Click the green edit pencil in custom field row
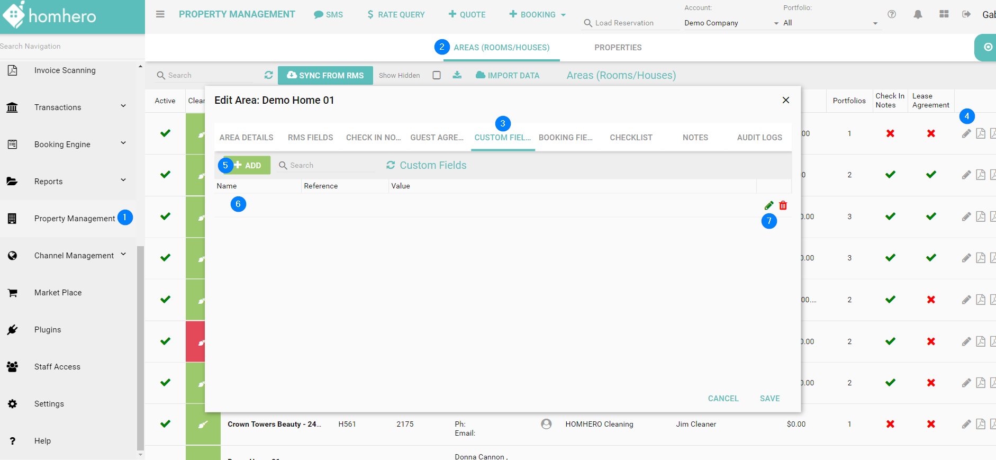This screenshot has width=996, height=460. tap(769, 205)
